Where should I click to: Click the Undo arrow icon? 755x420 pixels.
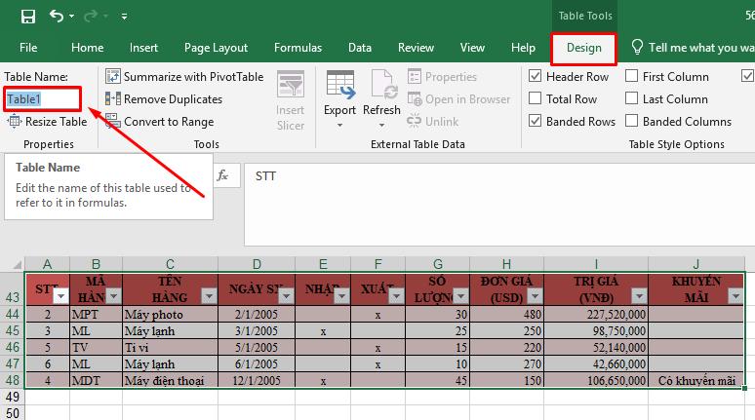point(58,17)
